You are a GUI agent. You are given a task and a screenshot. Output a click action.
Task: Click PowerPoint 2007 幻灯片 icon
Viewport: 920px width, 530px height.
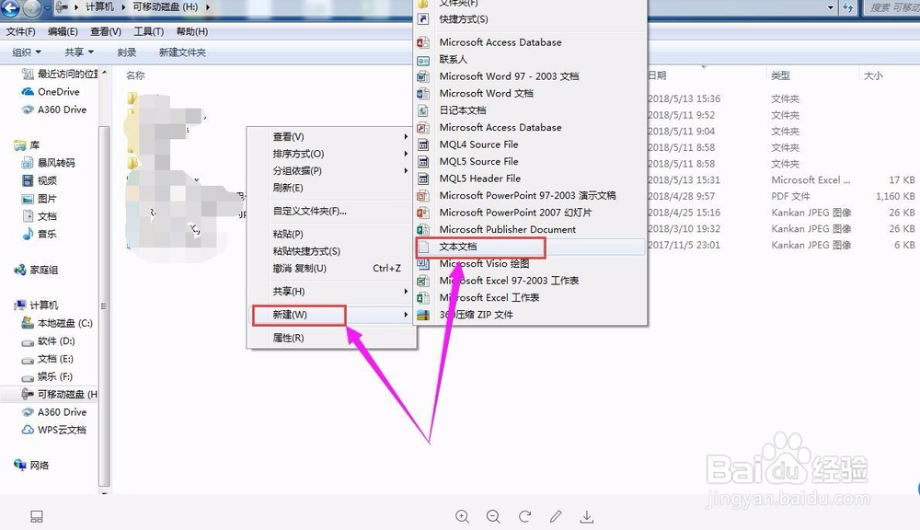point(423,213)
